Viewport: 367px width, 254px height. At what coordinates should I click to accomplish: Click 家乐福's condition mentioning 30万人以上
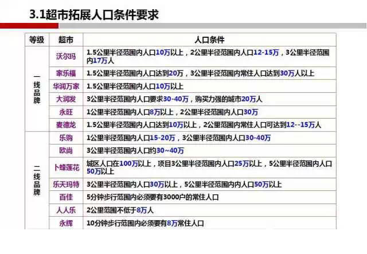(200, 73)
